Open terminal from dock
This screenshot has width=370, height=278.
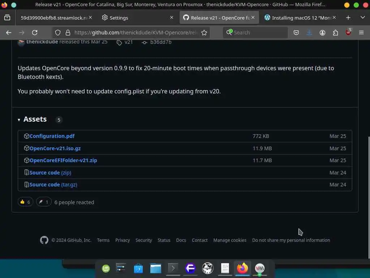tap(173, 268)
